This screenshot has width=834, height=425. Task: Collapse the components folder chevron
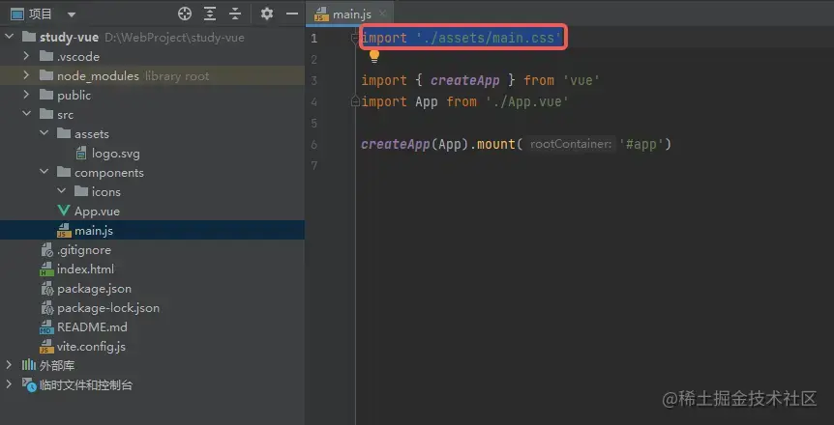click(45, 172)
